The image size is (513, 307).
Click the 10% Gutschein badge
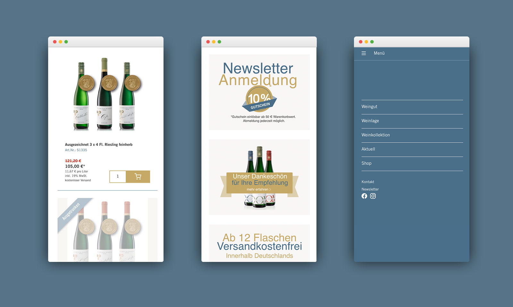click(259, 99)
